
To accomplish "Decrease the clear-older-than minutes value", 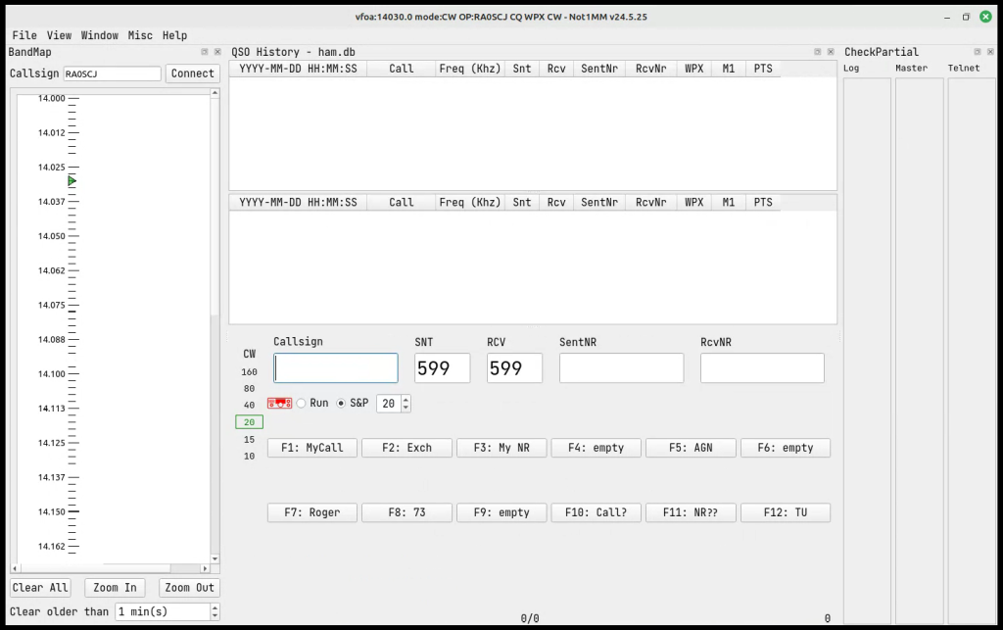I will click(215, 615).
